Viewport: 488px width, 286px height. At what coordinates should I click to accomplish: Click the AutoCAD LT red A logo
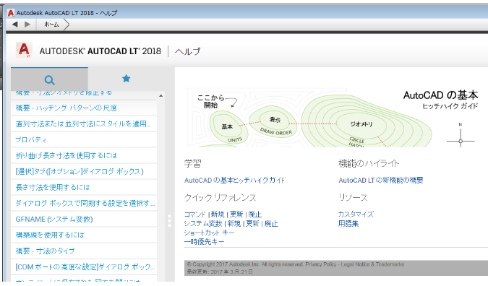pos(24,50)
